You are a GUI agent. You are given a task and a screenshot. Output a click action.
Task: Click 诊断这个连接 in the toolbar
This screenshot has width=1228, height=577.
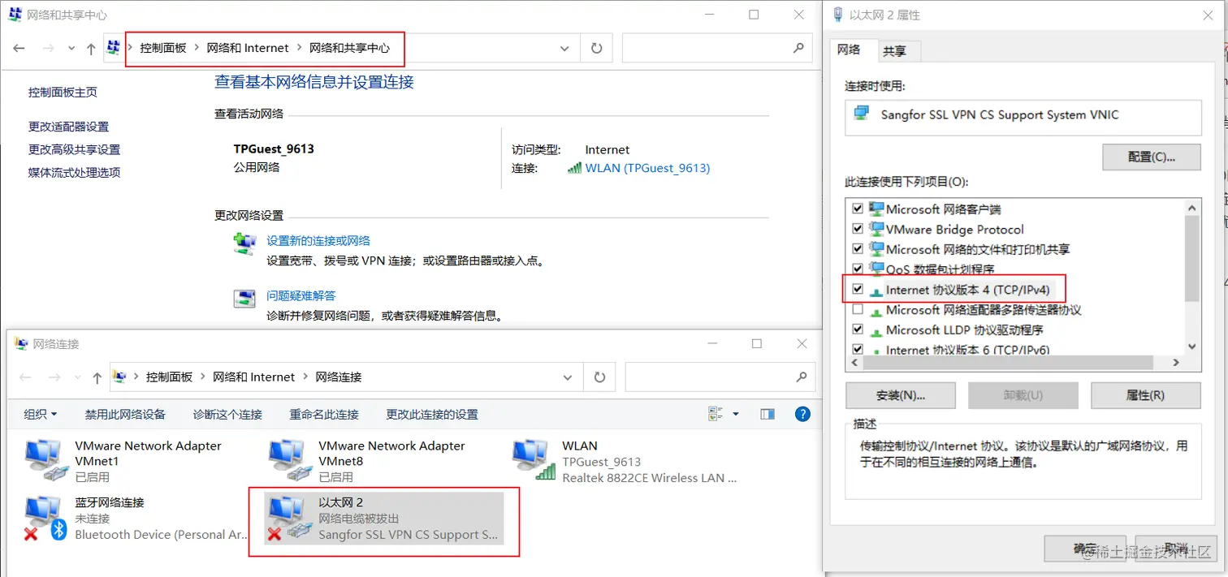tap(227, 414)
